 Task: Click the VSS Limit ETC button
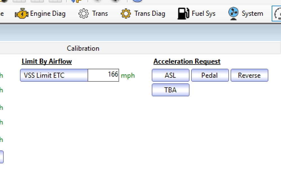tap(54, 75)
